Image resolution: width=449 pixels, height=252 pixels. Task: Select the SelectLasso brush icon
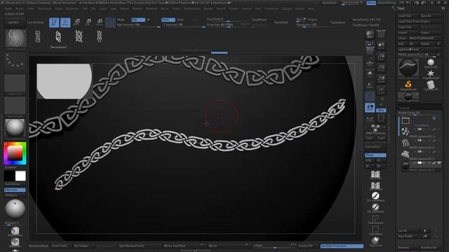tap(375, 219)
